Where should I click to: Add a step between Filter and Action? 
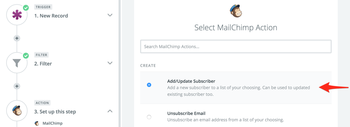(x=17, y=86)
